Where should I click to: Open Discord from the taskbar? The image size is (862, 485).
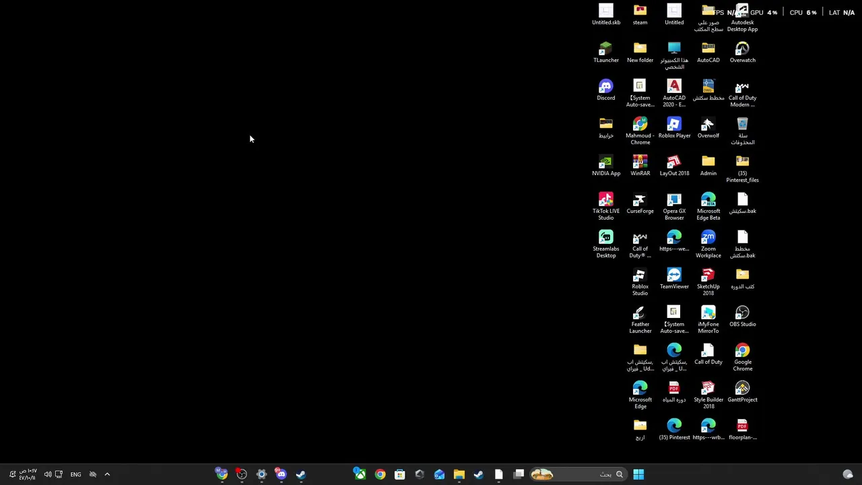pyautogui.click(x=281, y=474)
